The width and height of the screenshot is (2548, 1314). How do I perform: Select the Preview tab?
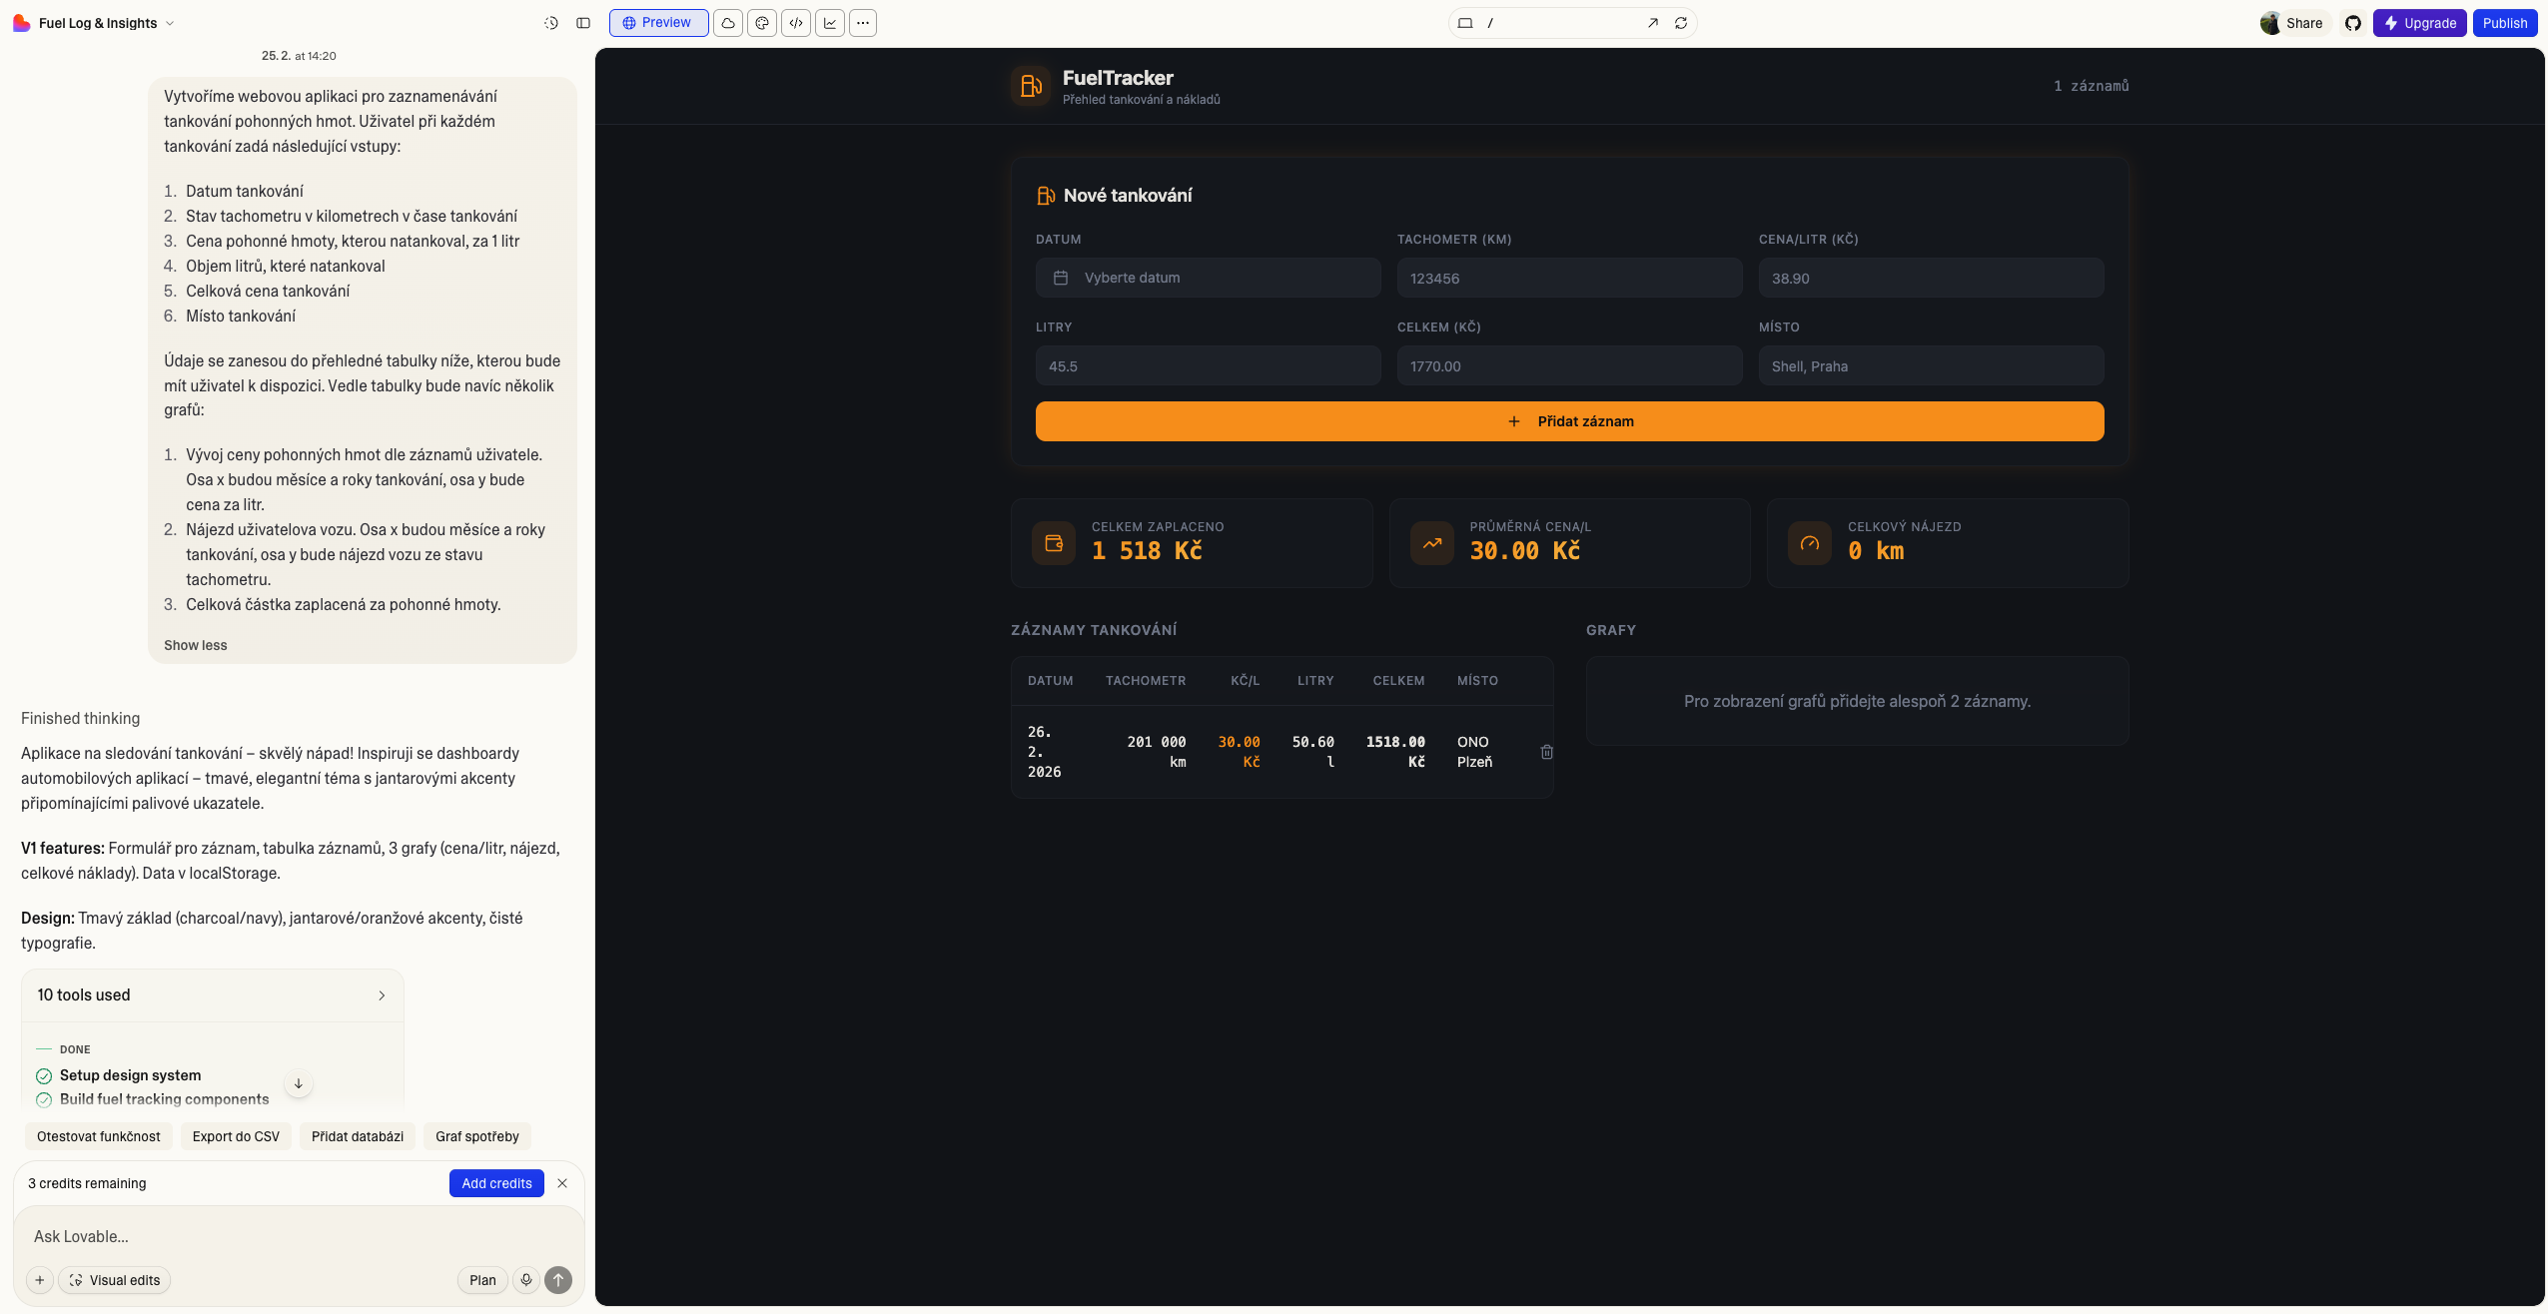point(658,23)
